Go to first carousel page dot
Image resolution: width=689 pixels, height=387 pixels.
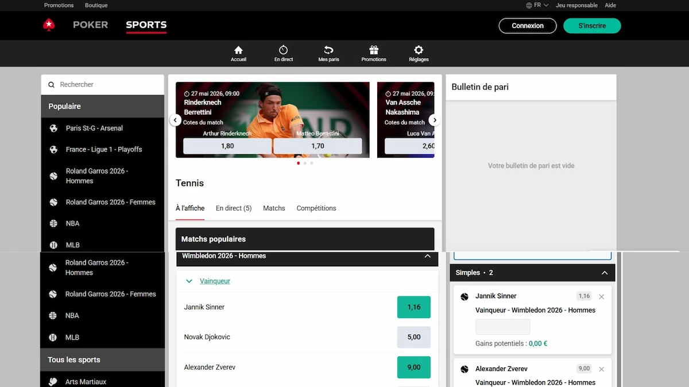(299, 163)
